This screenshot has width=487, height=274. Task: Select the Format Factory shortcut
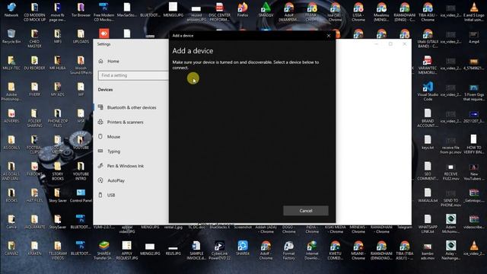[x=289, y=250]
